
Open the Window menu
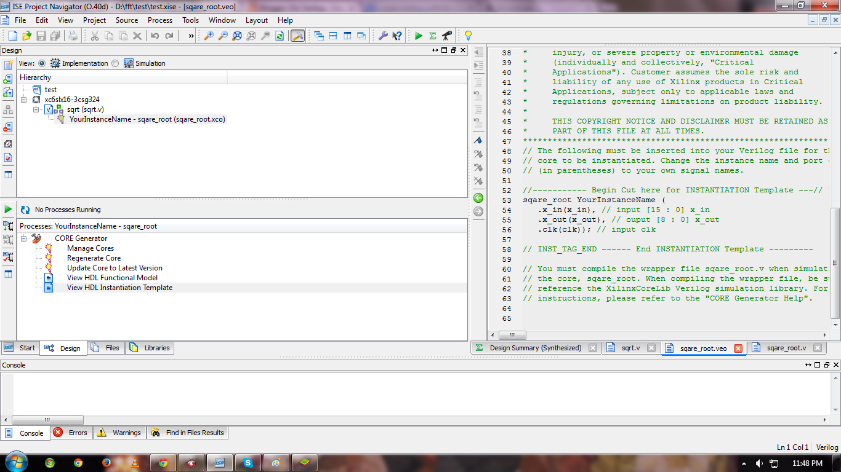tap(222, 20)
